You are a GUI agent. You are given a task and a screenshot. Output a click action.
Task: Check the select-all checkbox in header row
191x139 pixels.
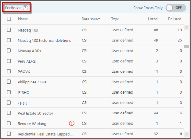(x=9, y=19)
